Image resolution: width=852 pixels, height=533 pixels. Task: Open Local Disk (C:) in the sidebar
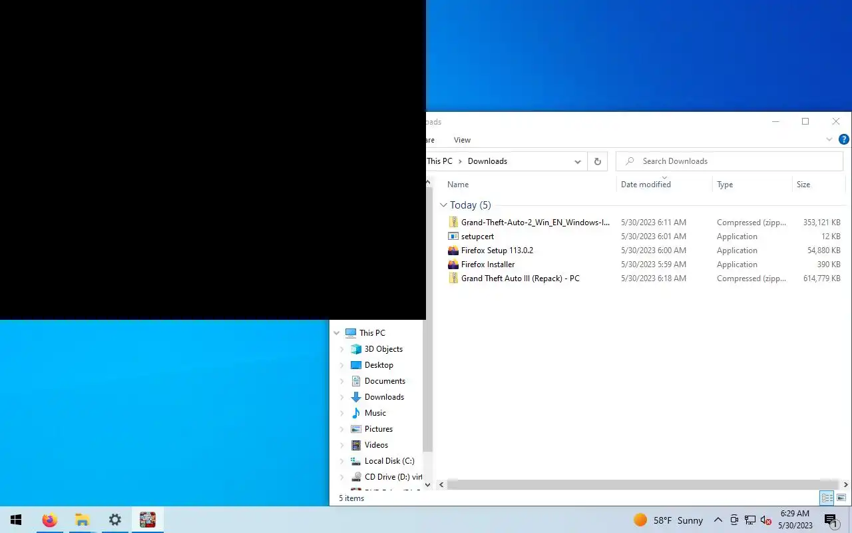(389, 461)
